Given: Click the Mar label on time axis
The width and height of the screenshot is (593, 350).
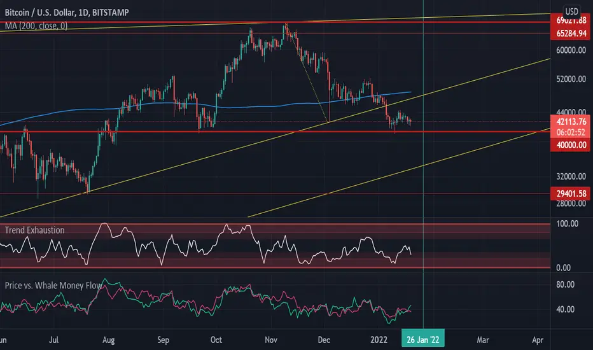Looking at the screenshot, I should [x=483, y=340].
